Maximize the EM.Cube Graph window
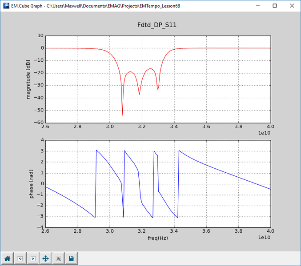The image size is (301, 266). (274, 6)
